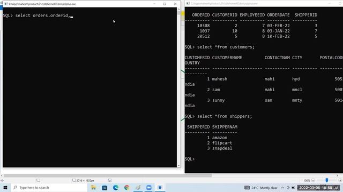343x192 pixels.
Task: Minimize the left SQL Plus window
Action: pyautogui.click(x=154, y=4)
